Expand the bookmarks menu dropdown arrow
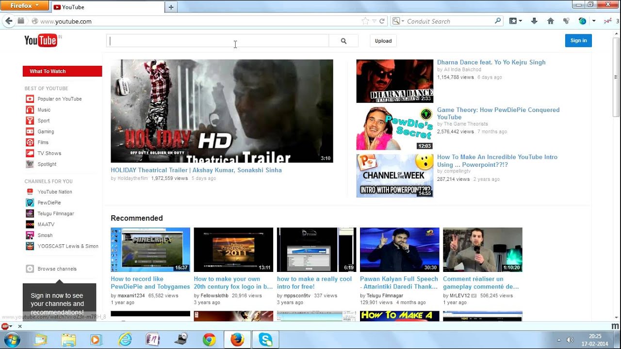 click(x=521, y=21)
